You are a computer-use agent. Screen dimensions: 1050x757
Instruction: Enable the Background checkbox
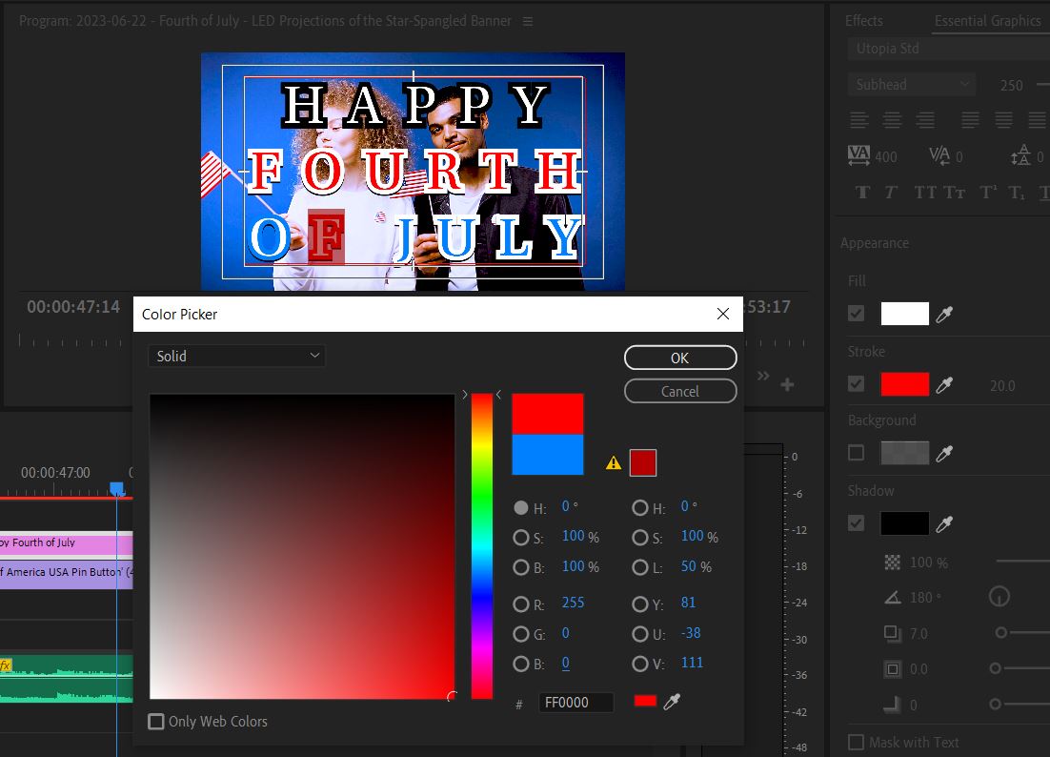[x=856, y=453]
